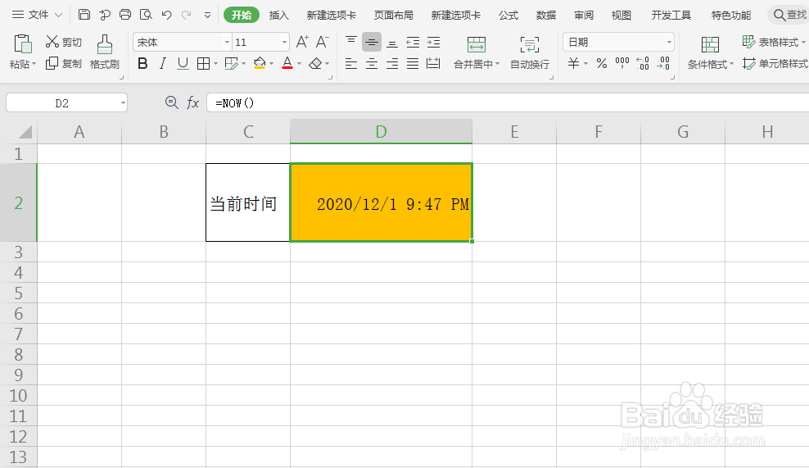Click the Select All corner triangle

coord(25,132)
